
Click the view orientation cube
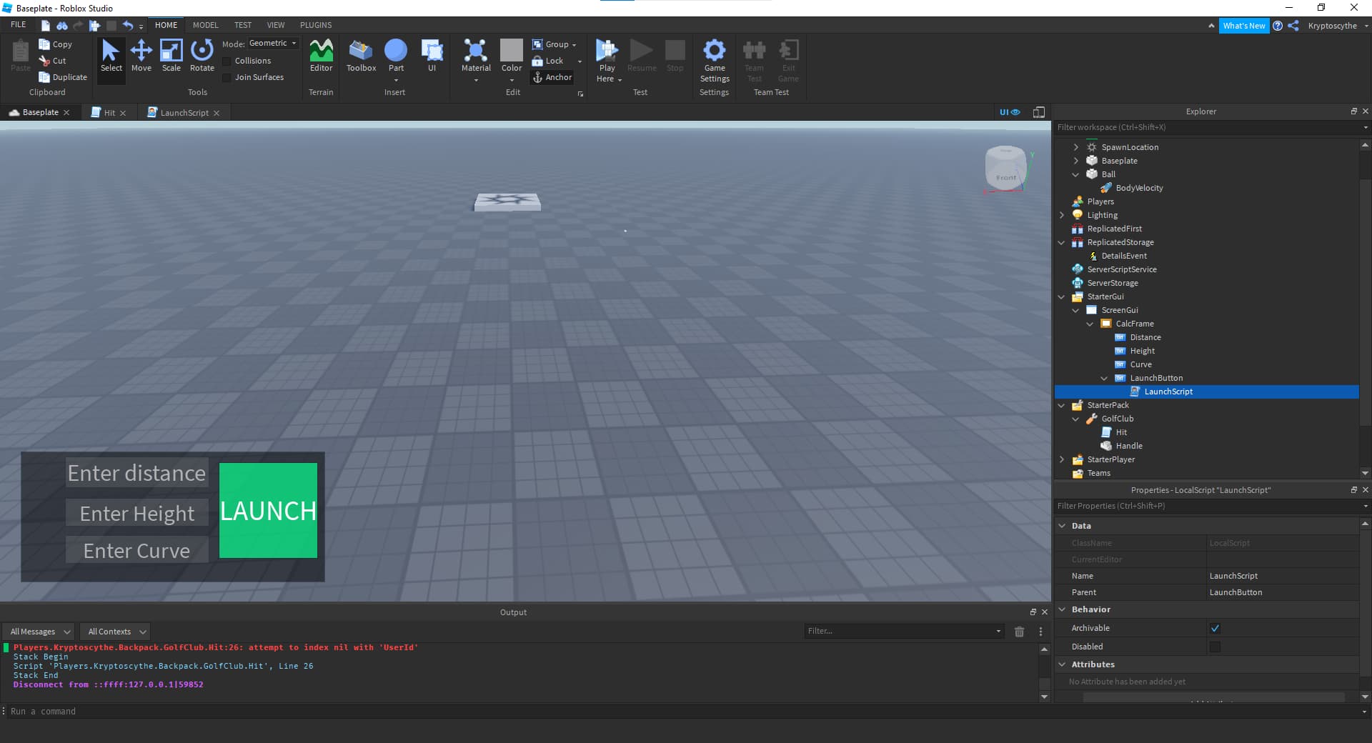1005,169
